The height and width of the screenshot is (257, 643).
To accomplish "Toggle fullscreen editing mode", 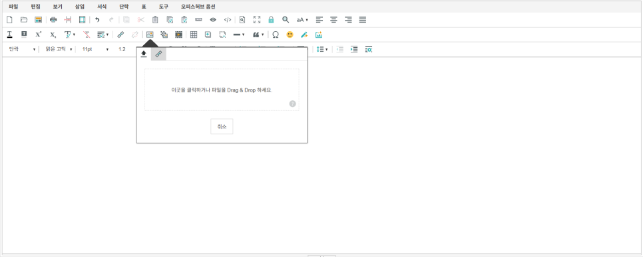I will [x=257, y=20].
